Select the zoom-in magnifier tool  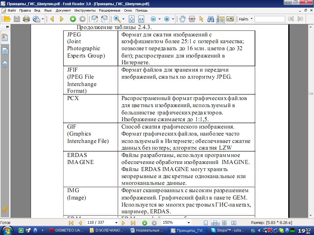(117, 19)
